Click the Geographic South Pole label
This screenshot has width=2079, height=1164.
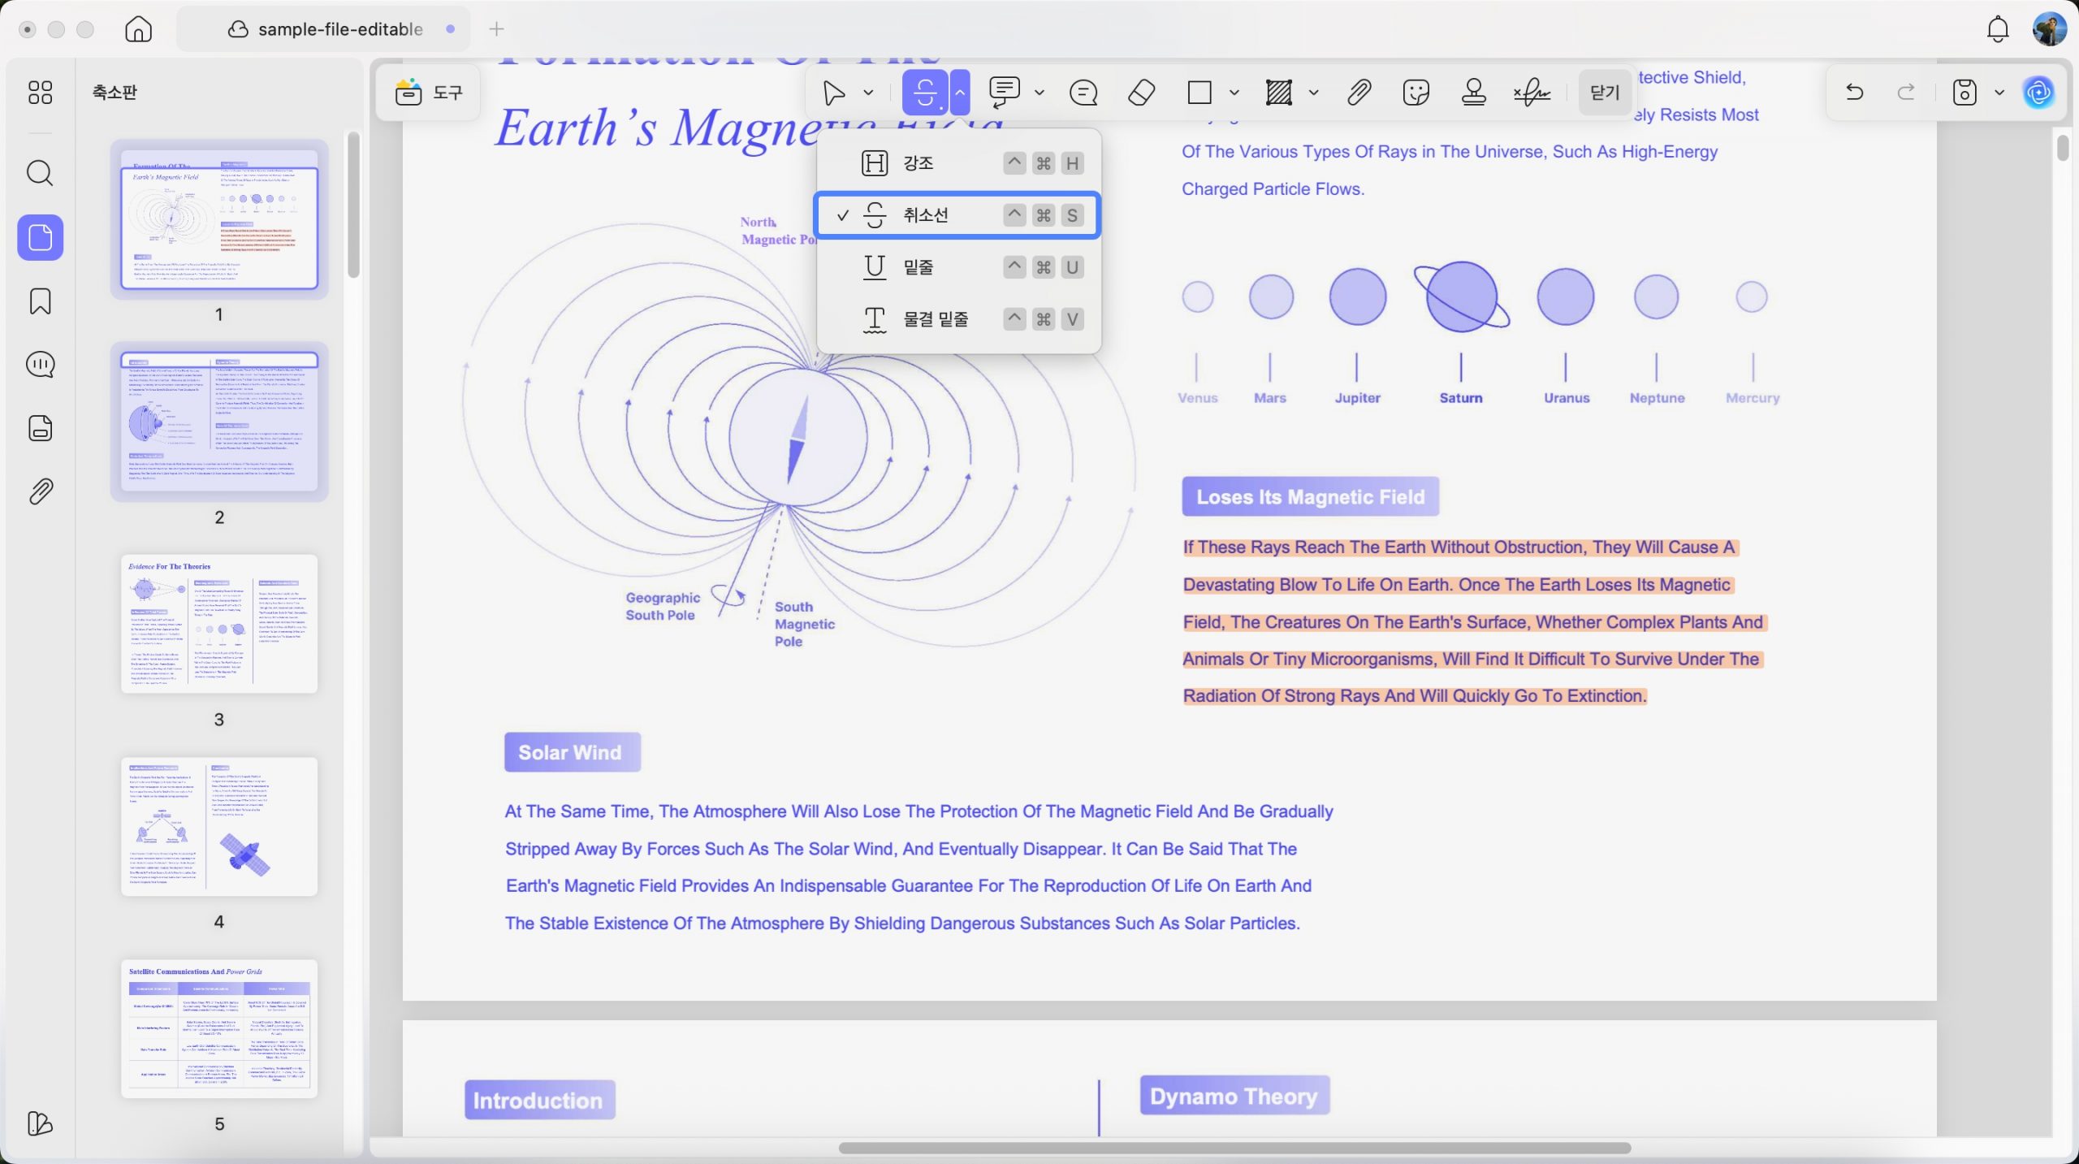point(662,606)
